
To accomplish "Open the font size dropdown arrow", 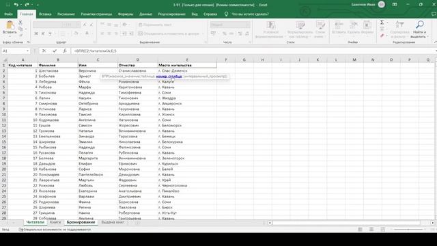I will pyautogui.click(x=79, y=25).
